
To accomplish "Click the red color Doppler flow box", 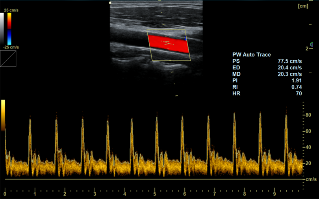I will pos(168,44).
